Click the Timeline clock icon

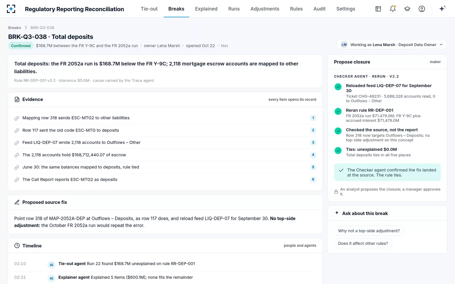(x=17, y=246)
